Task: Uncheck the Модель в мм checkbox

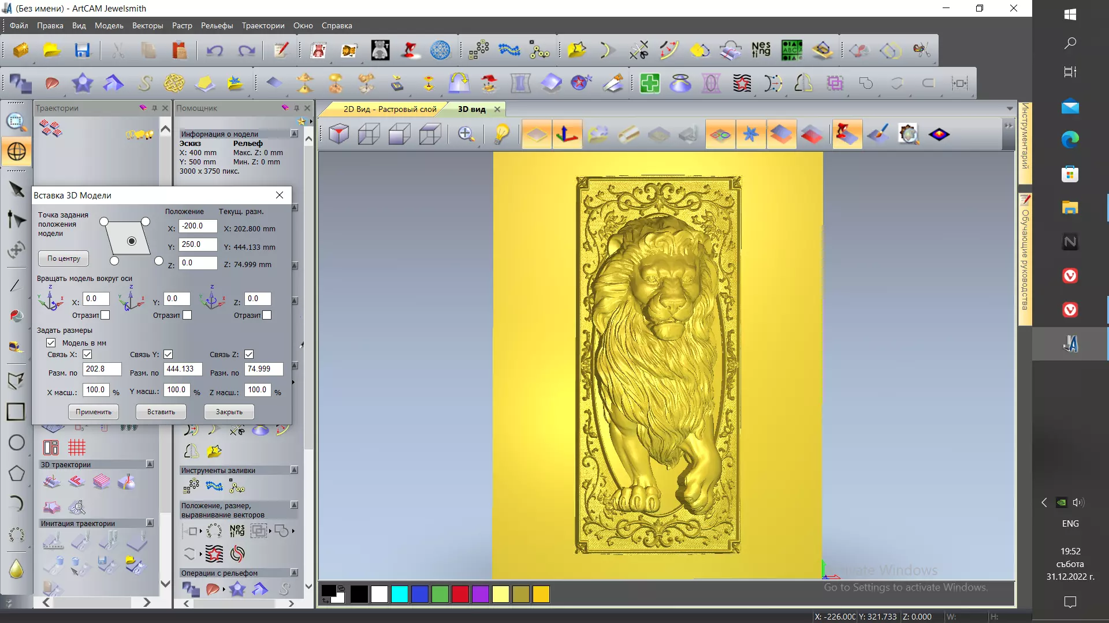Action: [x=51, y=343]
